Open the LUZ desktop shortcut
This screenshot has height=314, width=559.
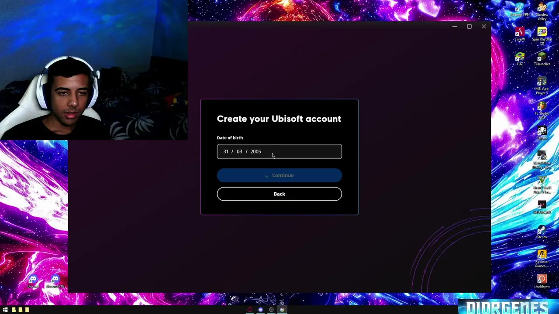520,59
